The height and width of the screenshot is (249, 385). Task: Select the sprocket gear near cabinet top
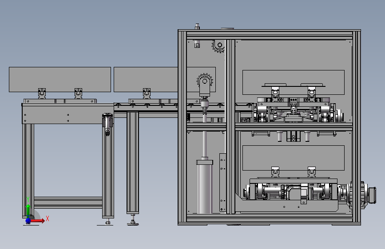coord(218,46)
